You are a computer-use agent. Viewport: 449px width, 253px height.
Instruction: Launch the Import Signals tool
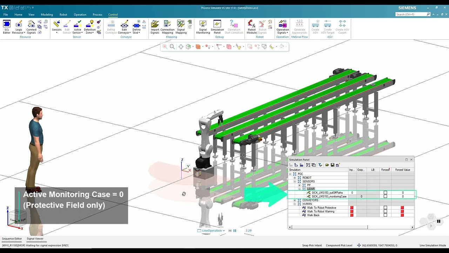pyautogui.click(x=155, y=27)
